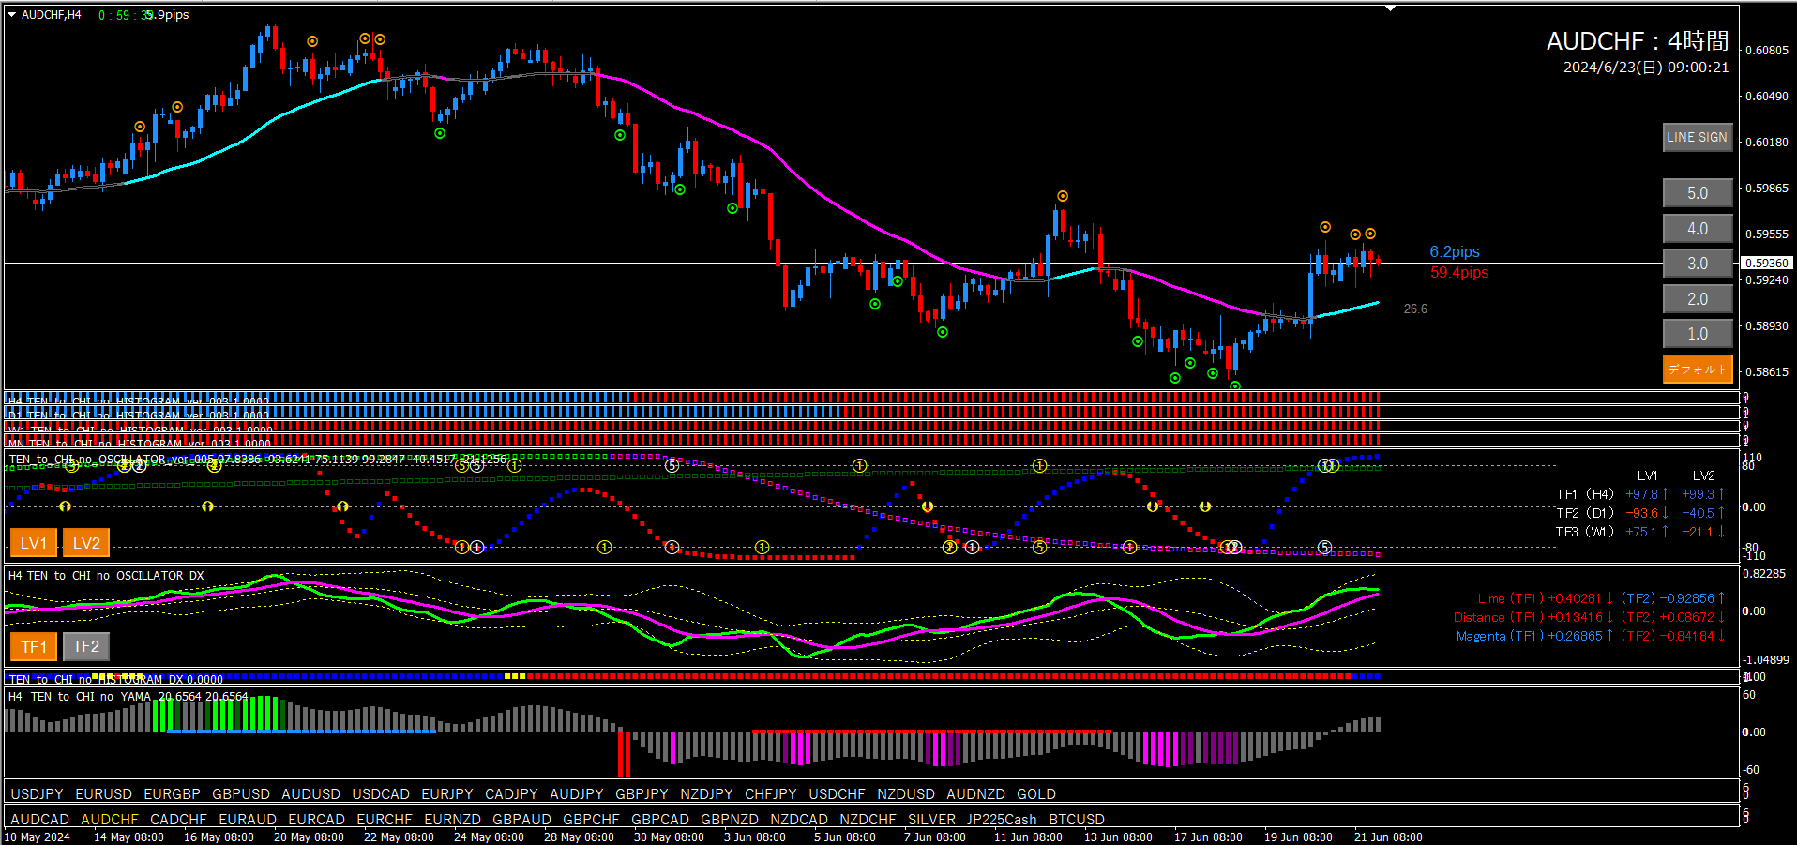Select the 1.0 level button
The width and height of the screenshot is (1797, 845).
coord(1698,334)
